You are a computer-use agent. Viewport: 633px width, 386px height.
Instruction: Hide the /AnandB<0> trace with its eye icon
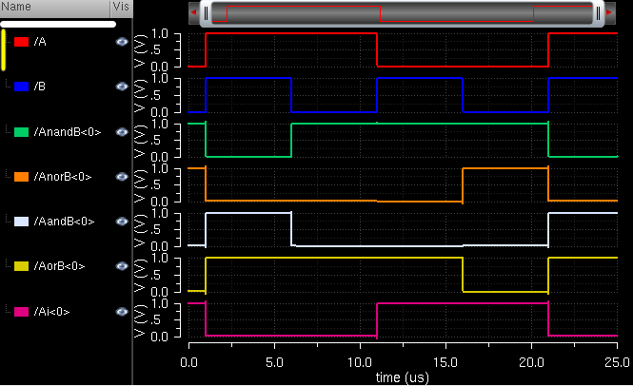point(122,132)
